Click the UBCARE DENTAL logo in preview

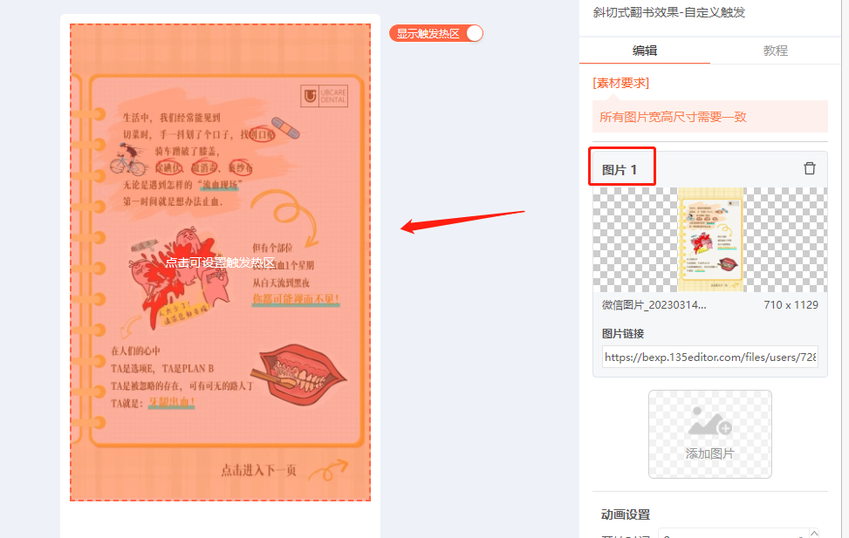(325, 96)
